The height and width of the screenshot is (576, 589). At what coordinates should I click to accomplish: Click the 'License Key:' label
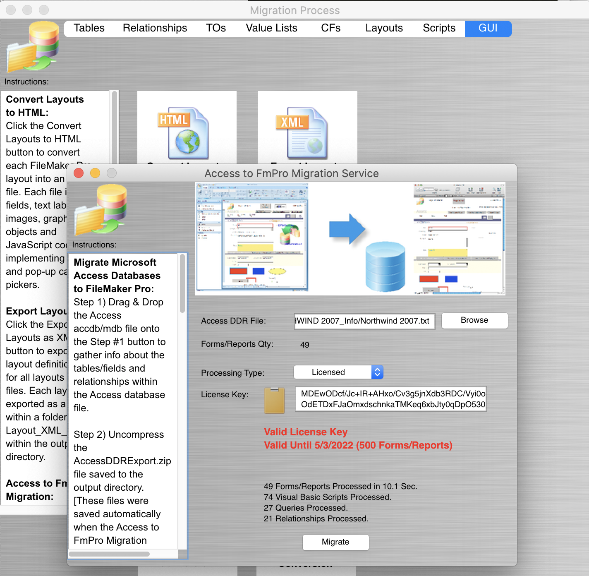point(225,394)
